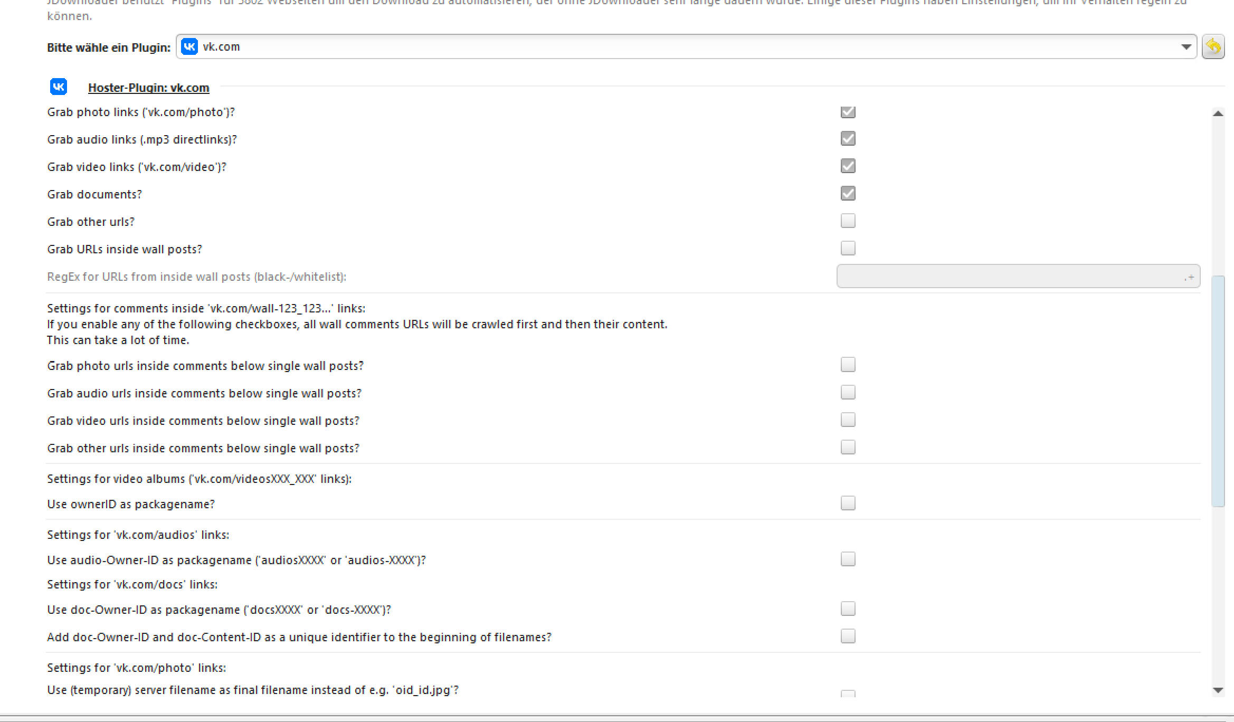Enable Grab URLs inside wall posts
The height and width of the screenshot is (722, 1234).
(x=848, y=249)
